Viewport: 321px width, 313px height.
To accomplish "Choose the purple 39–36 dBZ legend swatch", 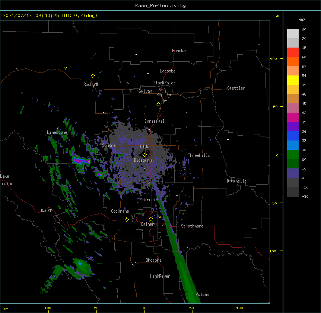I will pos(293,126).
